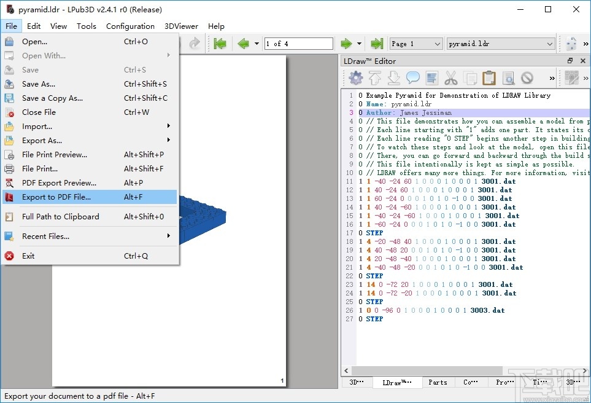This screenshot has height=403, width=591.
Task: Open next page dropdown arrow
Action: click(359, 44)
